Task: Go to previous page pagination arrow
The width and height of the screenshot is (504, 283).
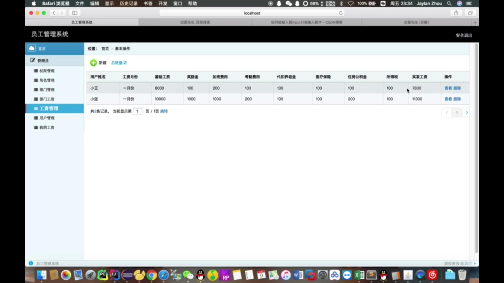Action: pyautogui.click(x=447, y=112)
